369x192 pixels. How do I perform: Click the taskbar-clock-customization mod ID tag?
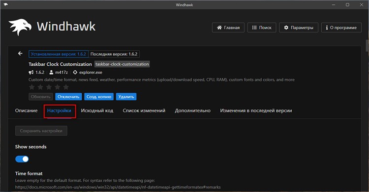[x=122, y=64]
